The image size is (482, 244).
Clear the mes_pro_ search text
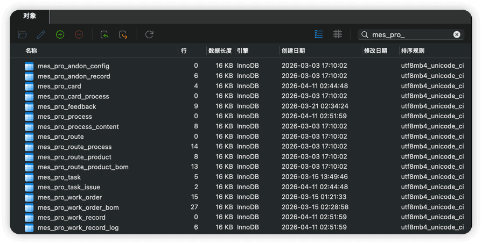(457, 34)
